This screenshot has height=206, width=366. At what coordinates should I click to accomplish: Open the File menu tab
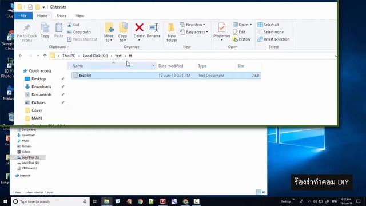[23, 16]
